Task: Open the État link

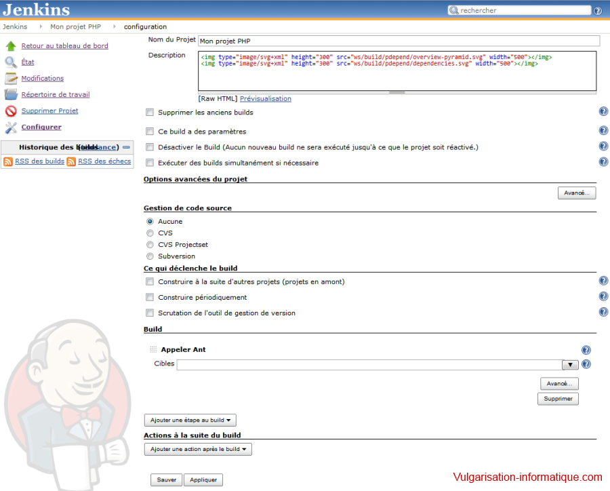Action: [x=28, y=62]
